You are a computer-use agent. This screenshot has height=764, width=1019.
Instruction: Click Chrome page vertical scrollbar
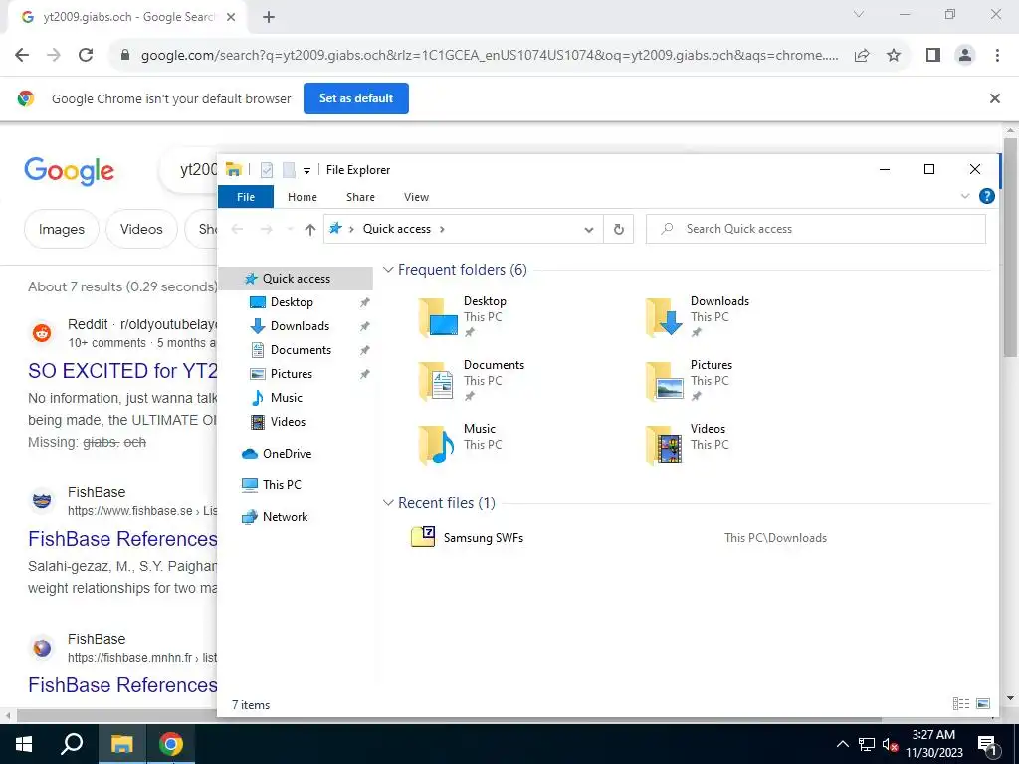pyautogui.click(x=1011, y=247)
